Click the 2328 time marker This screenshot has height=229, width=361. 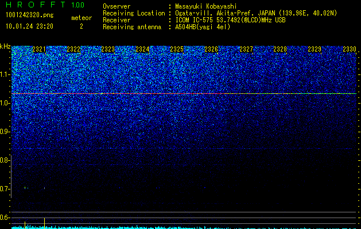pyautogui.click(x=280, y=49)
